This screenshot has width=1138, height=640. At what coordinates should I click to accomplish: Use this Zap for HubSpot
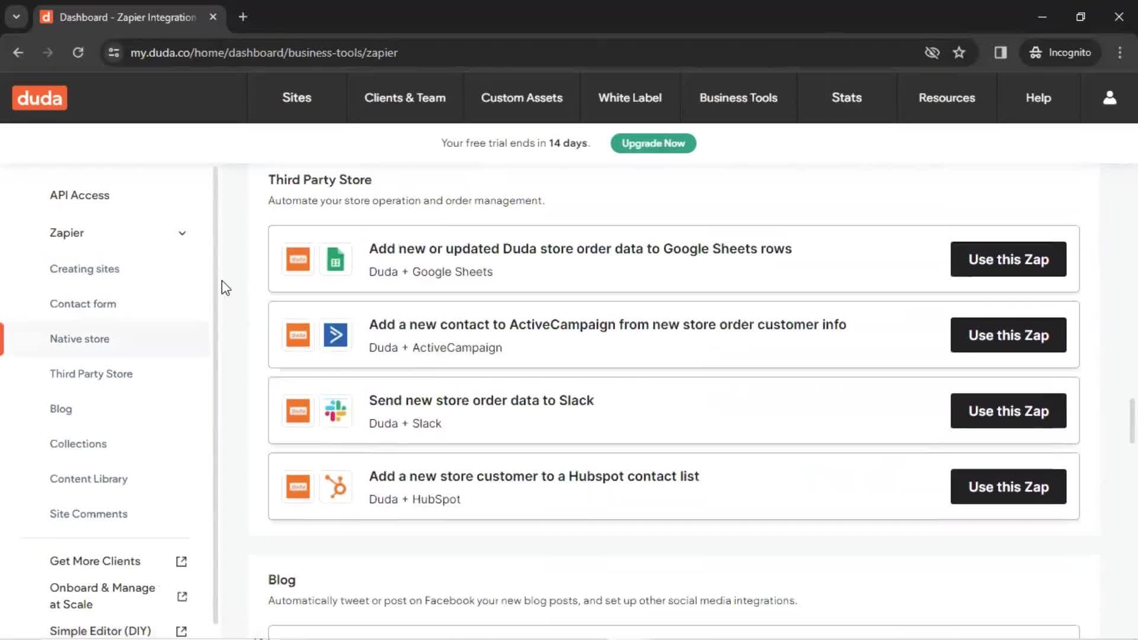click(1008, 487)
